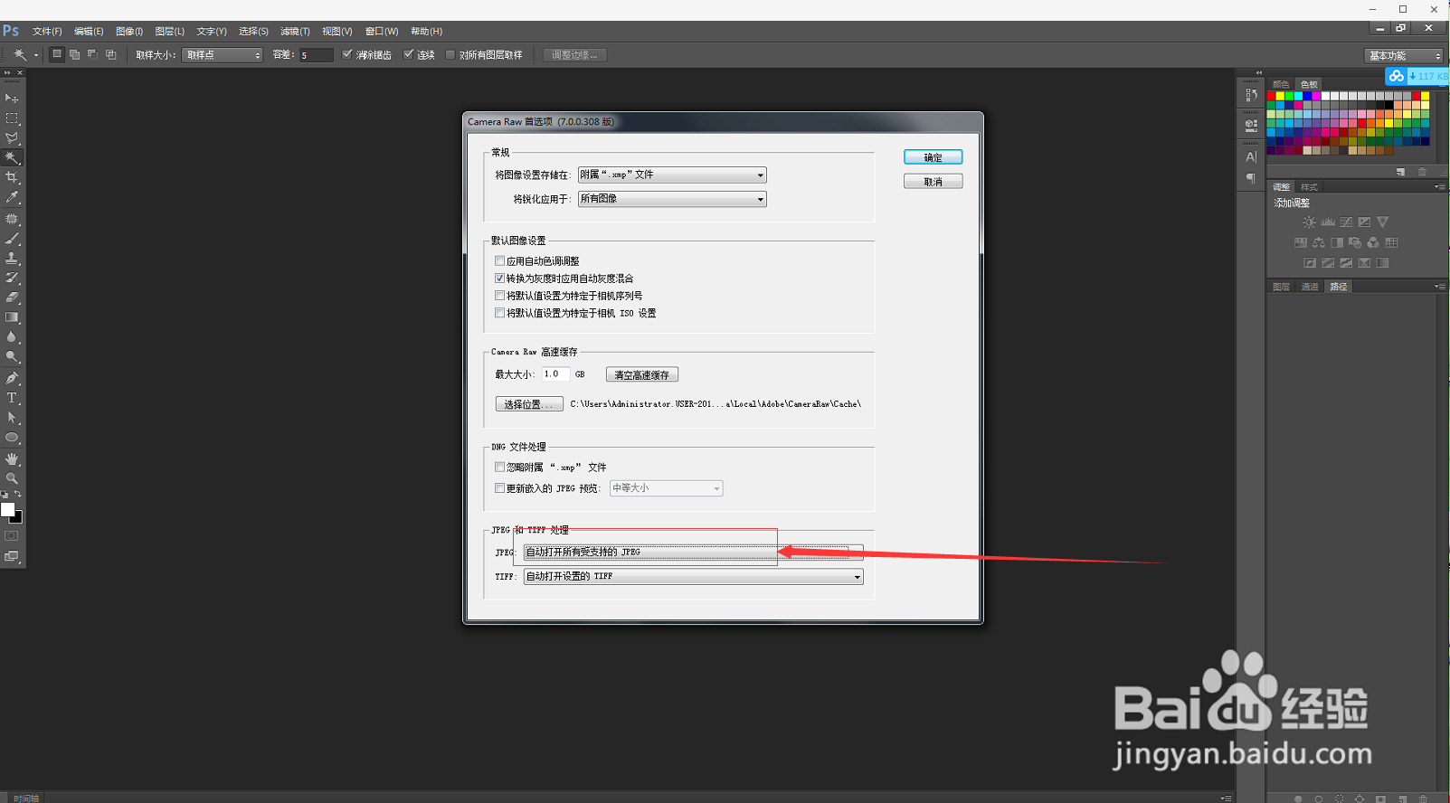Click the baidu cloud download icon

(x=1397, y=76)
